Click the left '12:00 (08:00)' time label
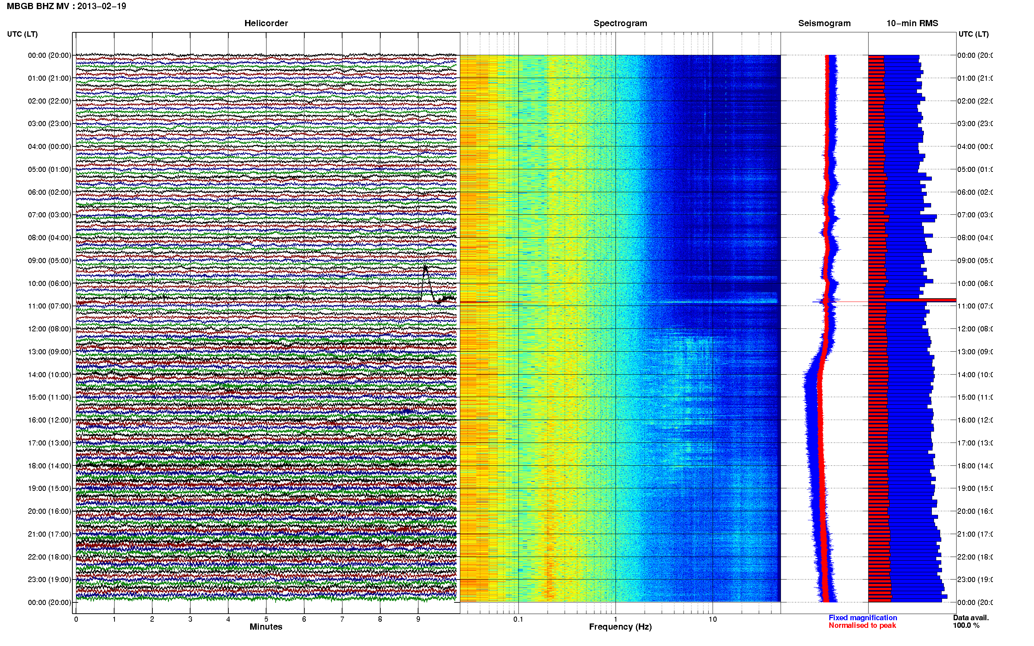The image size is (1034, 646). [49, 329]
